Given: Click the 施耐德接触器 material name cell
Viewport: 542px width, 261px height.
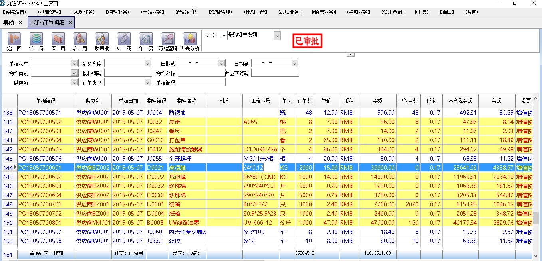Looking at the screenshot, I should pos(187,149).
